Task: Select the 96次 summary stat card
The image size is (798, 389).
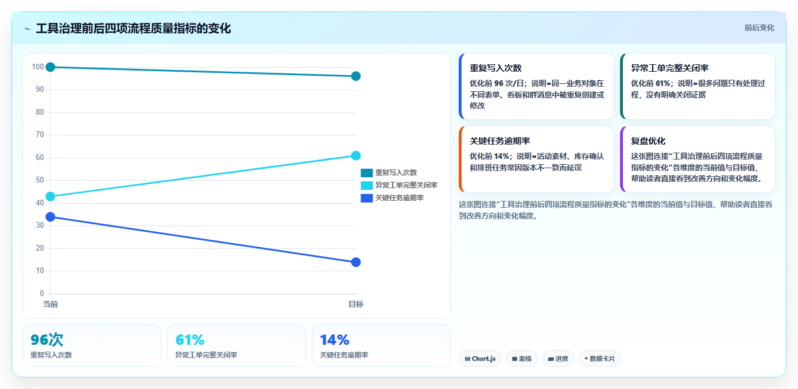Action: coord(92,345)
